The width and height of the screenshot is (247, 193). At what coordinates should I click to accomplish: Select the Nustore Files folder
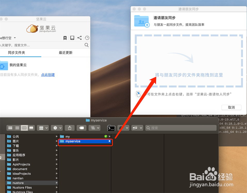[x=32, y=188]
